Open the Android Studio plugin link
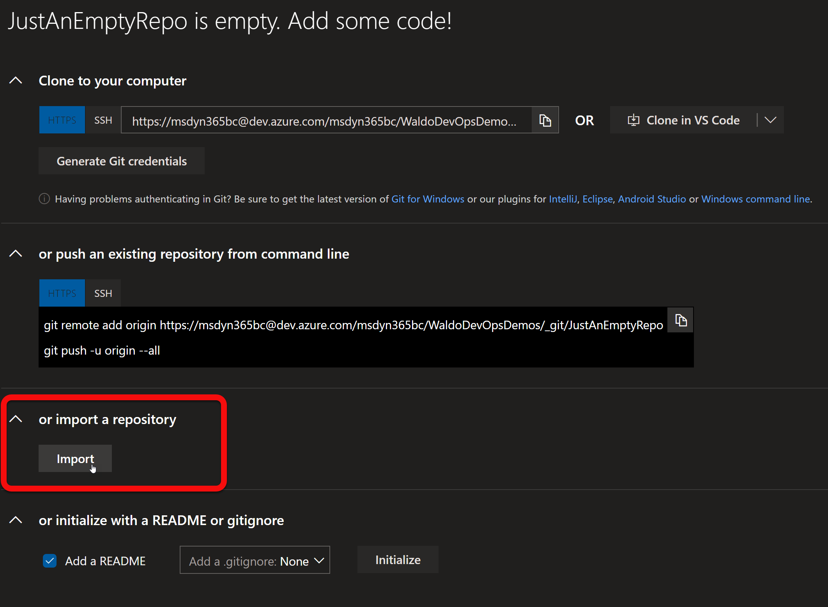Image resolution: width=828 pixels, height=607 pixels. 652,199
